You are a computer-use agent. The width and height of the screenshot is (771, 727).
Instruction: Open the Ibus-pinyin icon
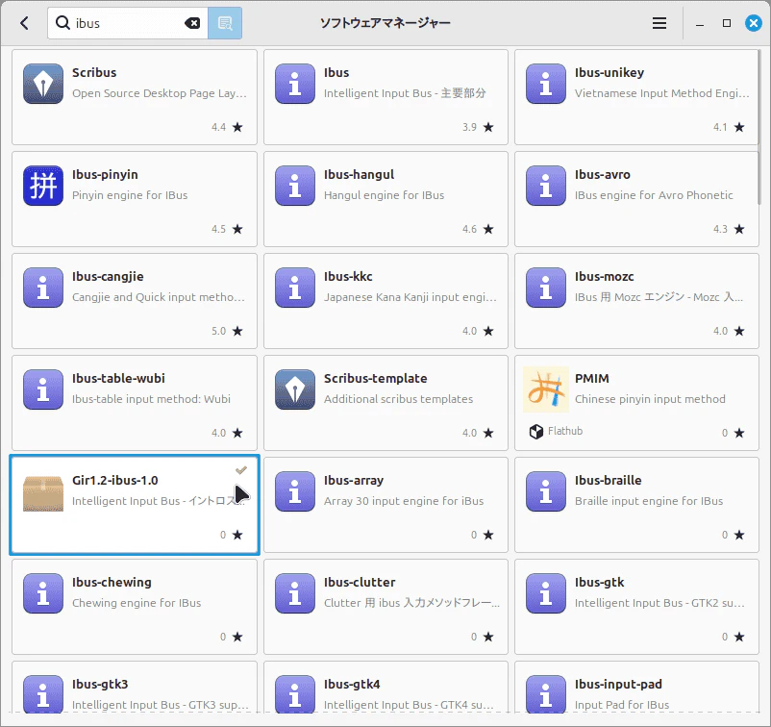click(43, 186)
